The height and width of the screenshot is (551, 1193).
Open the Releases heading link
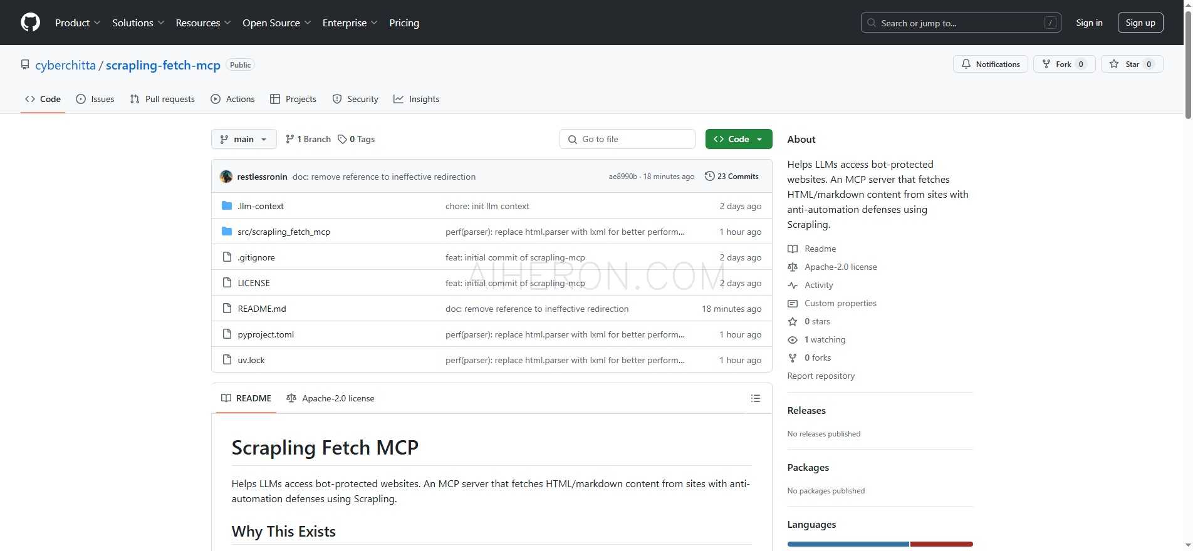pyautogui.click(x=806, y=411)
